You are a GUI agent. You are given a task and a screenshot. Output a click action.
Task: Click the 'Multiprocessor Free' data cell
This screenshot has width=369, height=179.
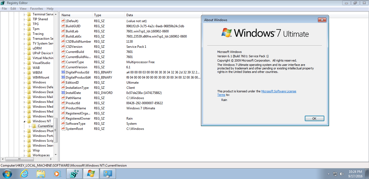click(x=140, y=62)
